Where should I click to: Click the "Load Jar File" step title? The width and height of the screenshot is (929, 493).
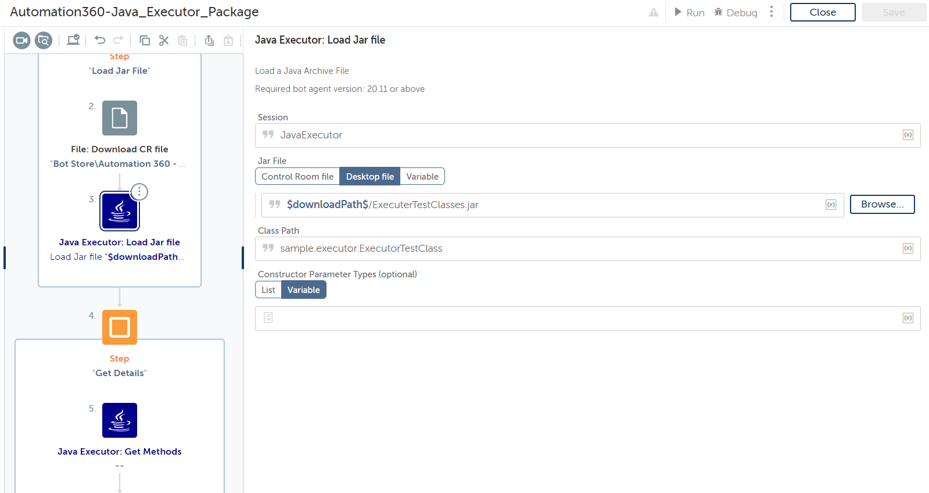120,71
